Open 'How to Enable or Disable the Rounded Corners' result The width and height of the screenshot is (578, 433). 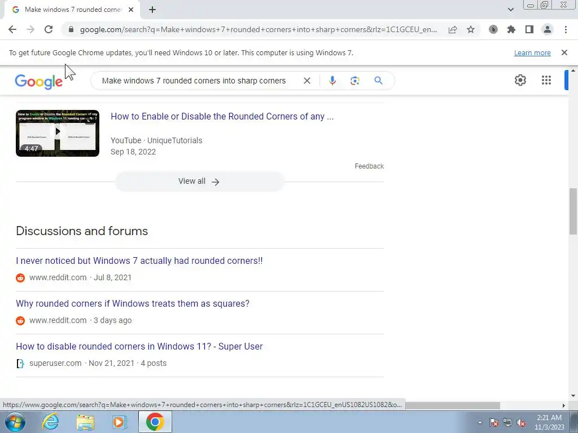pyautogui.click(x=222, y=116)
